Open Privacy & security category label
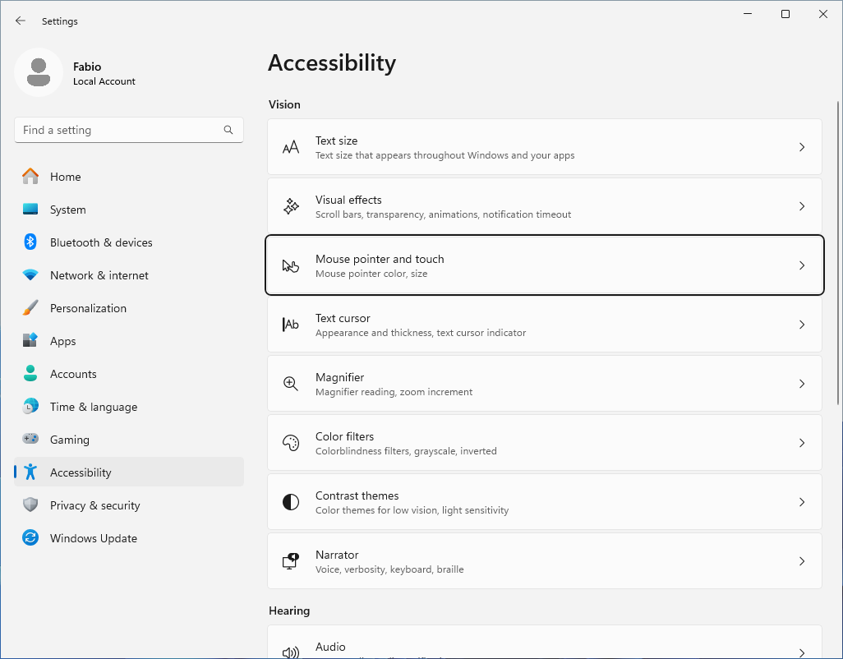The image size is (843, 659). pos(95,505)
